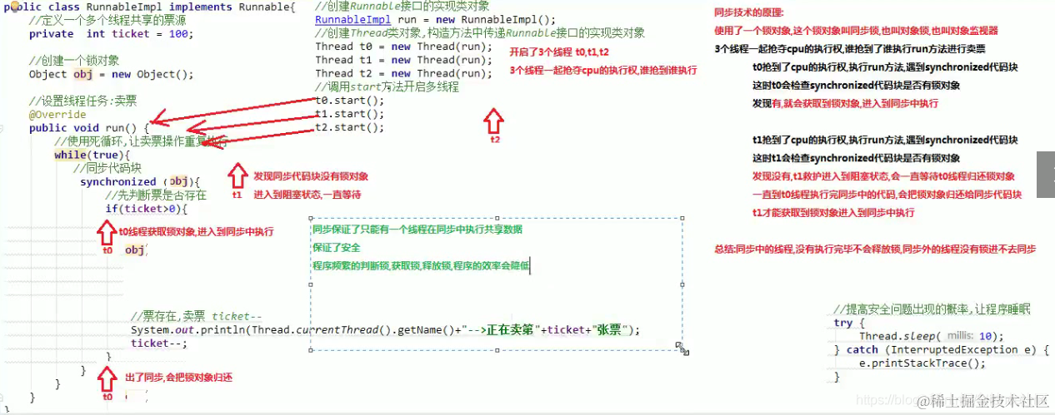Click the "e.printStackTrace();" line
Viewport: 1055px width, 415px height.
pos(922,363)
